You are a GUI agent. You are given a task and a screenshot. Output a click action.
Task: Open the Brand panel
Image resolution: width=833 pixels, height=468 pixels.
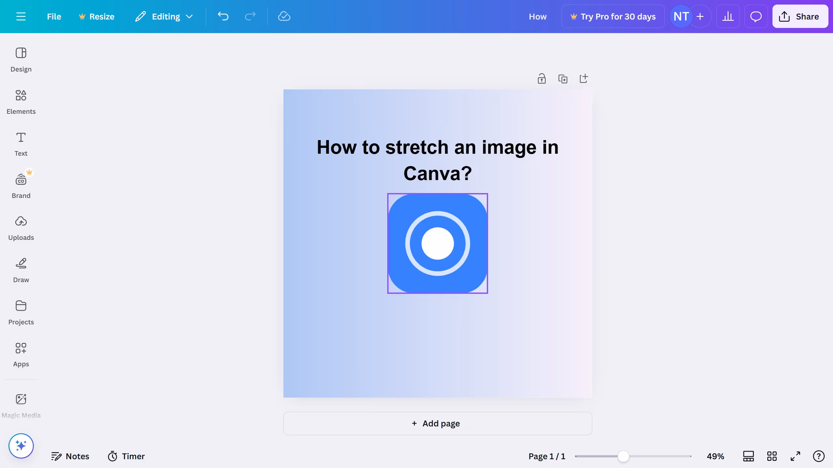[21, 185]
